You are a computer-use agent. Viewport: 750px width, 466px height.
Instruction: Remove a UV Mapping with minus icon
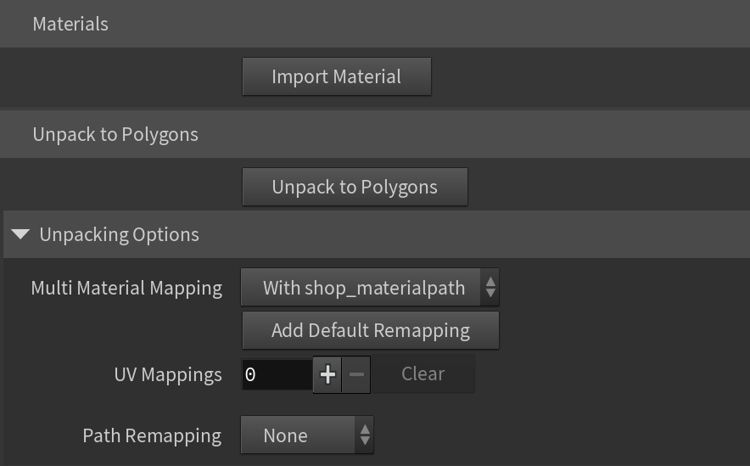356,374
